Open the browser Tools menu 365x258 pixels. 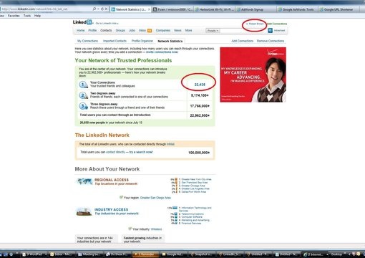tap(27, 16)
